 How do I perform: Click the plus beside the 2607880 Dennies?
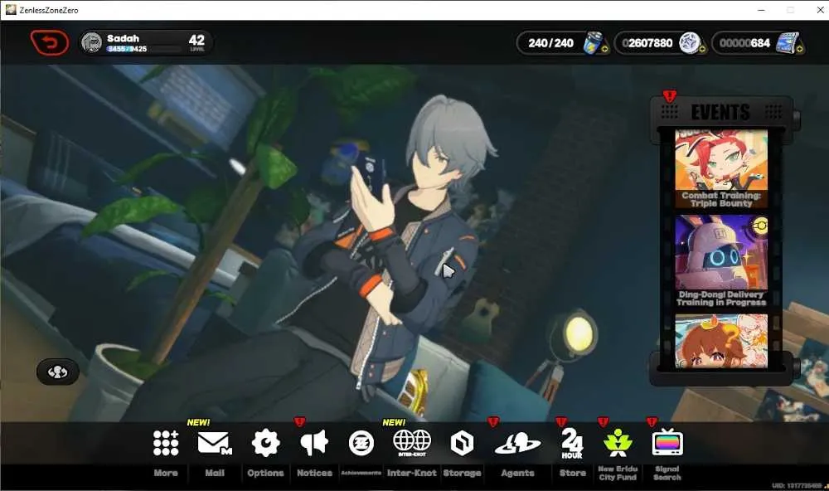702,49
